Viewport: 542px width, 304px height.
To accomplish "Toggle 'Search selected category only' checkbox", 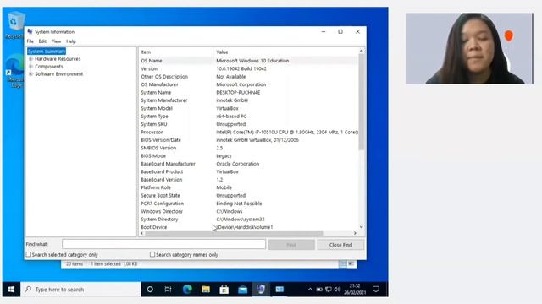I will pyautogui.click(x=28, y=254).
